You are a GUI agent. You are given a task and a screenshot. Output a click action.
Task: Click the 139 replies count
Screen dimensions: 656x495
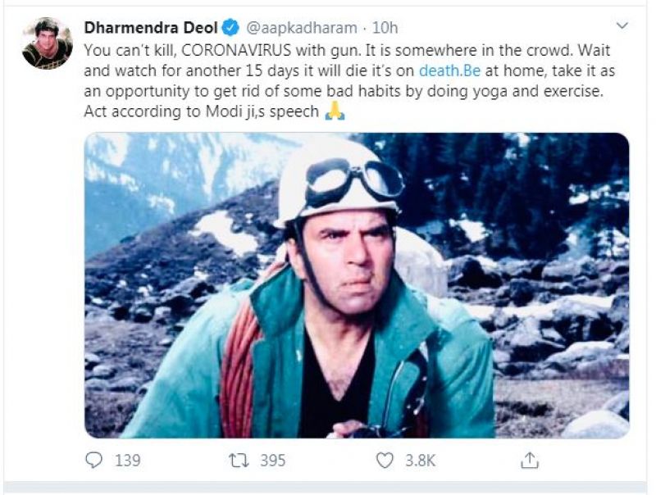pyautogui.click(x=127, y=461)
